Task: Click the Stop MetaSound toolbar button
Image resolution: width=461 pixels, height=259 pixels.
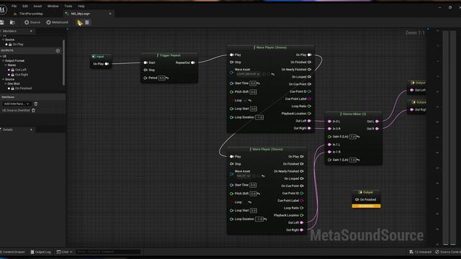Action: (87, 22)
